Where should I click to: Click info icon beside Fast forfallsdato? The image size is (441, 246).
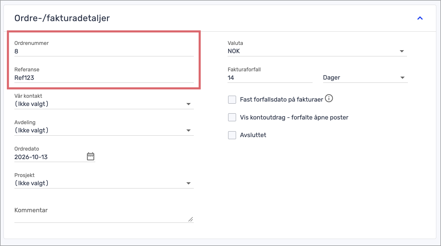[x=329, y=99]
